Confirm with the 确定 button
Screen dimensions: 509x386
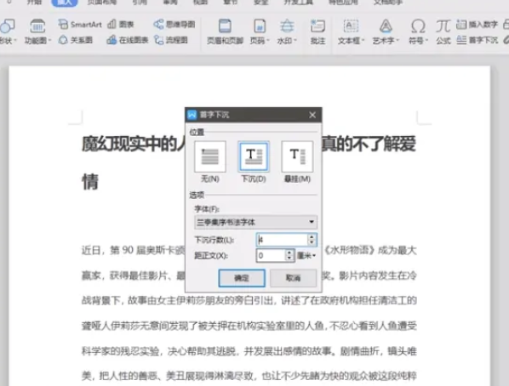[x=242, y=278]
